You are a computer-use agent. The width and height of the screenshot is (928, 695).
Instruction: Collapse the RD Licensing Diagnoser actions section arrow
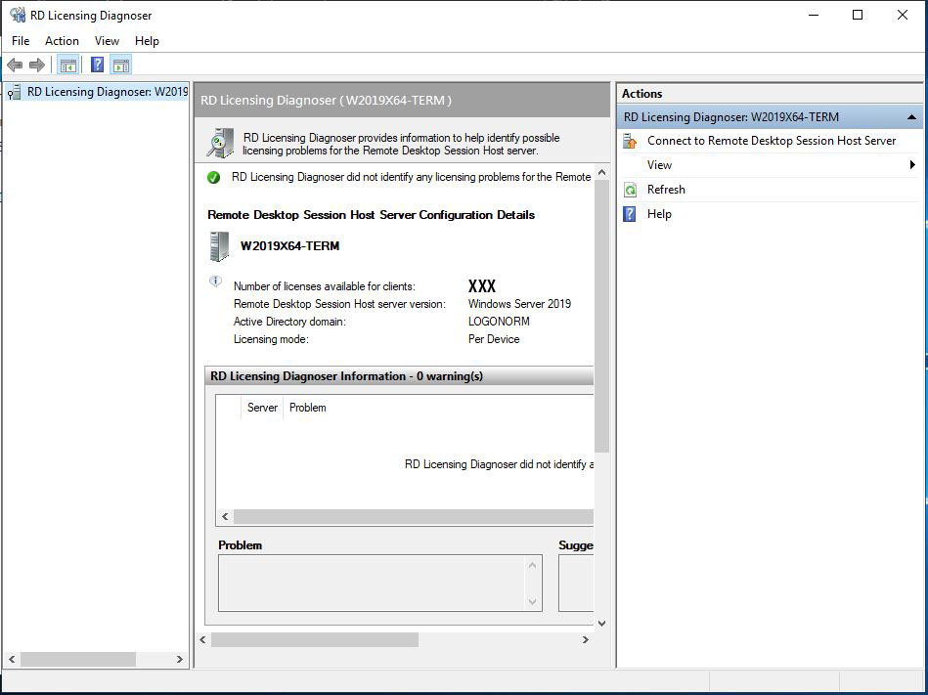coord(912,117)
